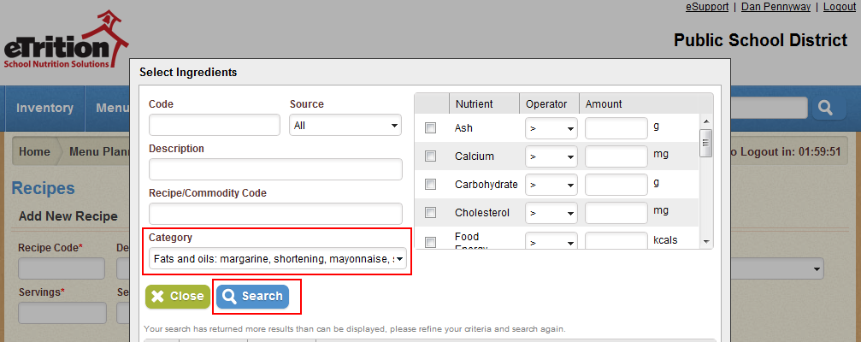Click the magnifier search icon in navbar
The height and width of the screenshot is (342, 861).
826,108
